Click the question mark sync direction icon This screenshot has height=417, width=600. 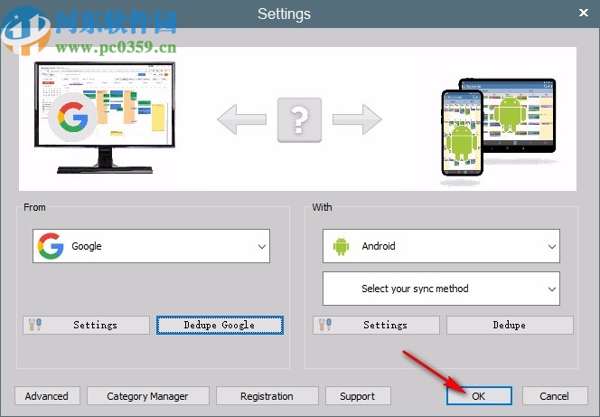299,120
